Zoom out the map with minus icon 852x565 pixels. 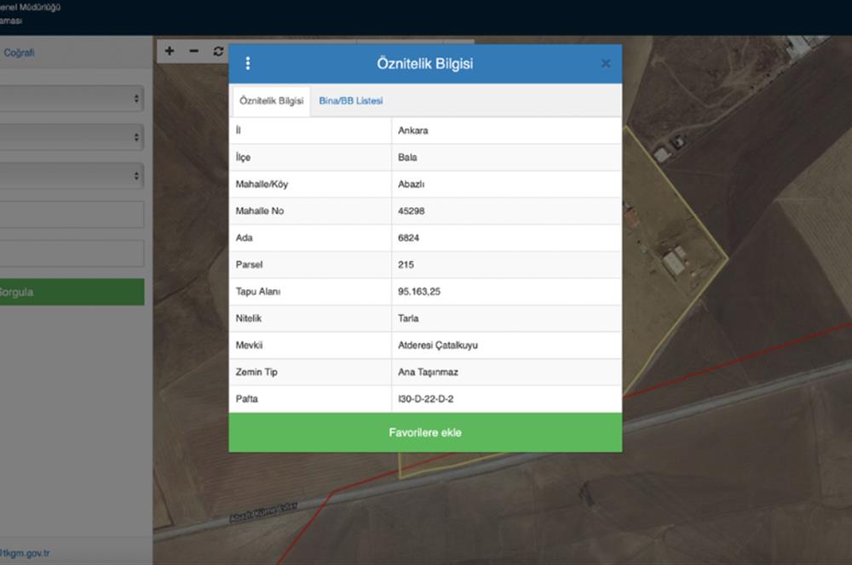tap(193, 51)
